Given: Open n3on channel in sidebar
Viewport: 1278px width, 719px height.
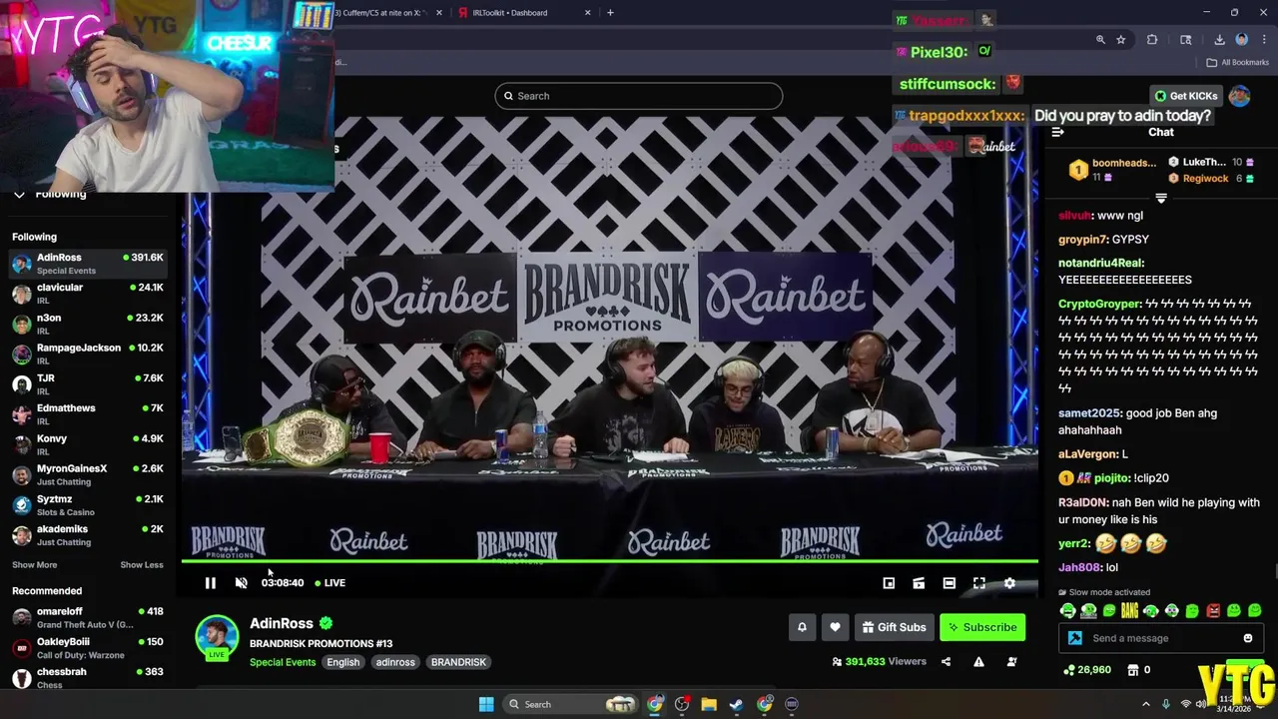Looking at the screenshot, I should click(88, 324).
